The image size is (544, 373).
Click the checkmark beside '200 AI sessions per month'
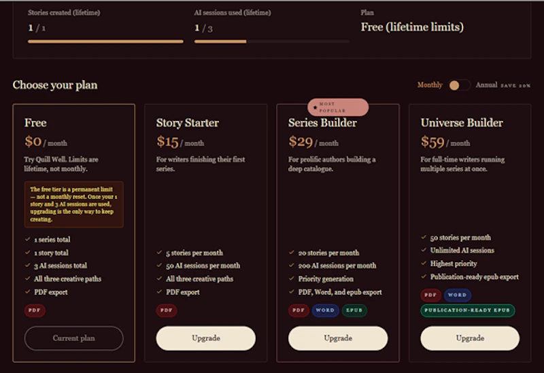(x=292, y=266)
